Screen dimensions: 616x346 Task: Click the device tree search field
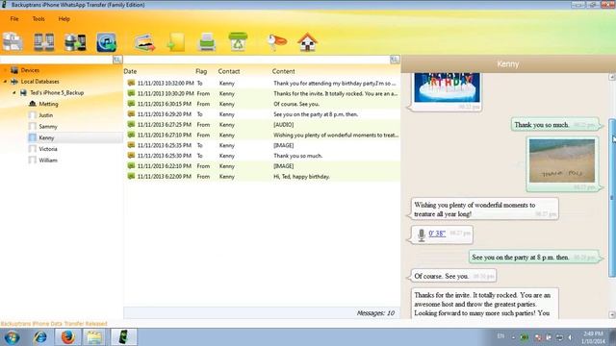[x=56, y=60]
